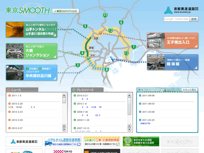This screenshot has width=204, height=153.
Task: Select route 5 marker on map
Action: pyautogui.click(x=85, y=26)
